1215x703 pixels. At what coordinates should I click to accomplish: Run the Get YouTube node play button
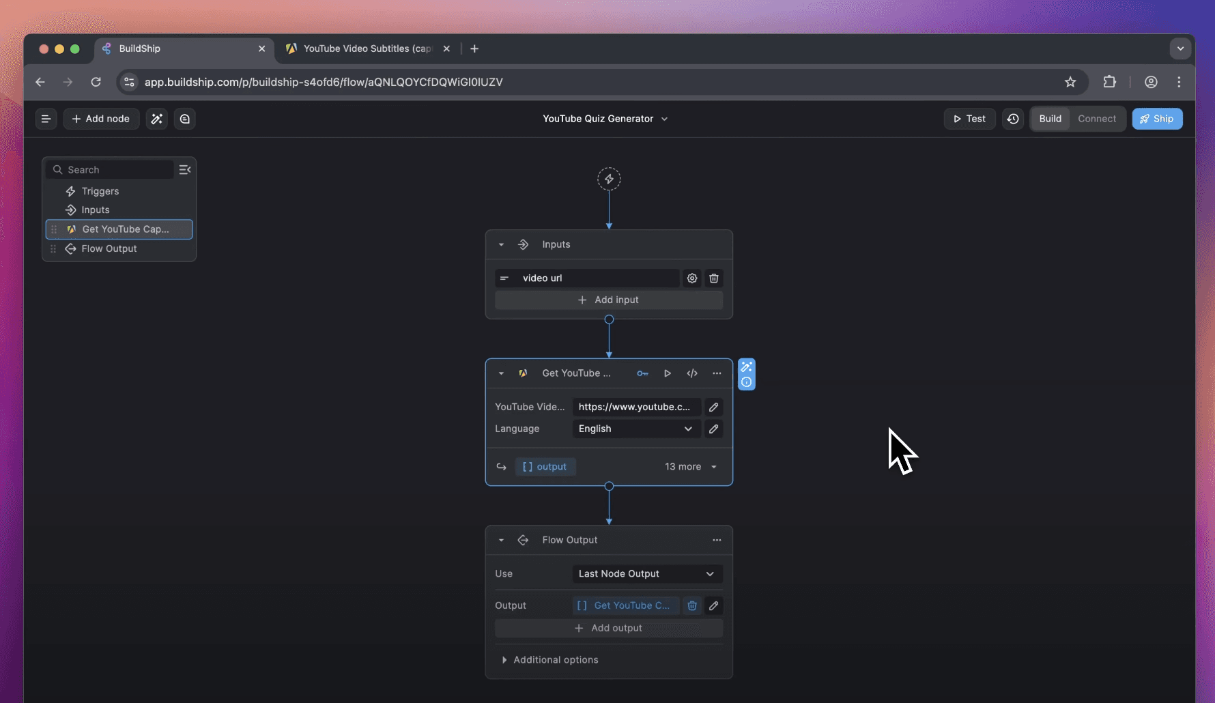point(668,373)
